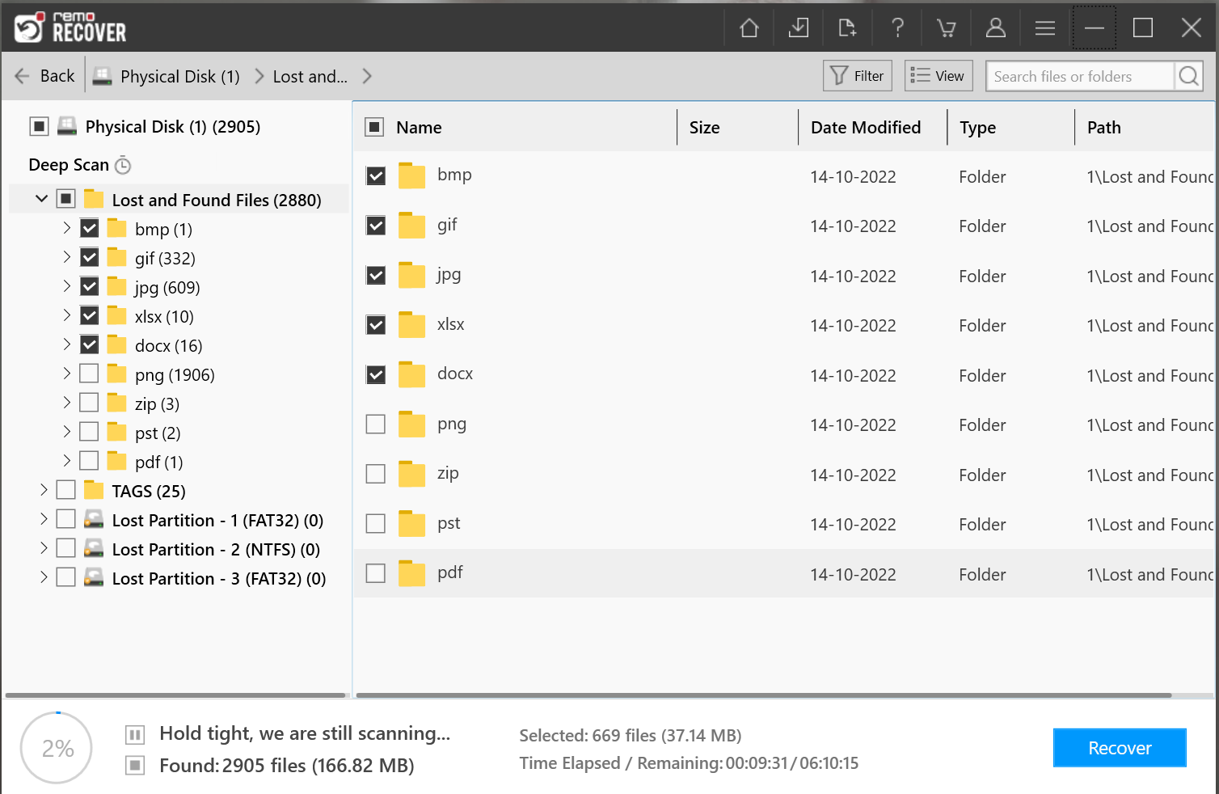Viewport: 1219px width, 794px height.
Task: Expand the TAGS (25) tree node
Action: 44,490
